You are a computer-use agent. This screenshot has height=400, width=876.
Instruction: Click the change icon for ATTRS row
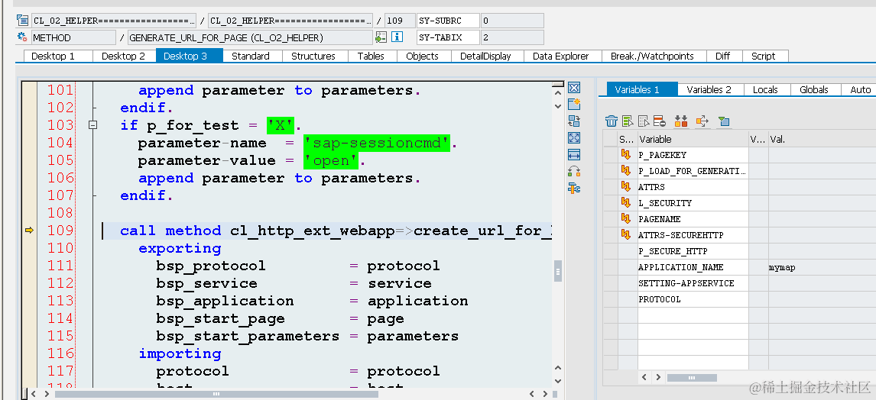pyautogui.click(x=626, y=186)
